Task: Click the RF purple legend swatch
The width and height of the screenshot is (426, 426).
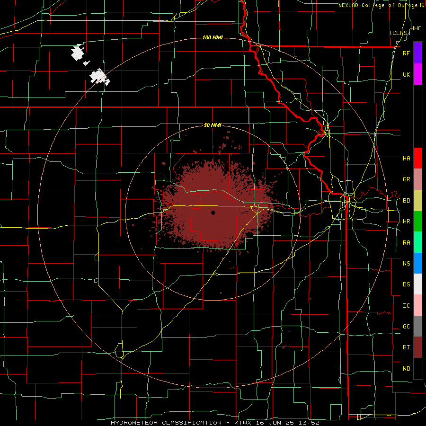Action: [418, 53]
